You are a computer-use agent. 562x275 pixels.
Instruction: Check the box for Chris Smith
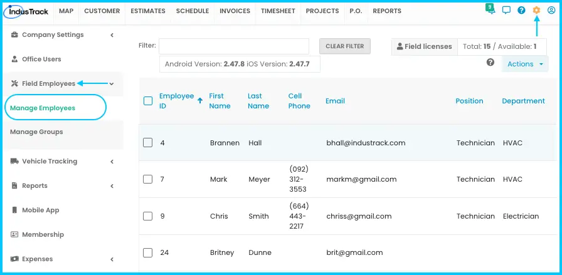pos(147,216)
